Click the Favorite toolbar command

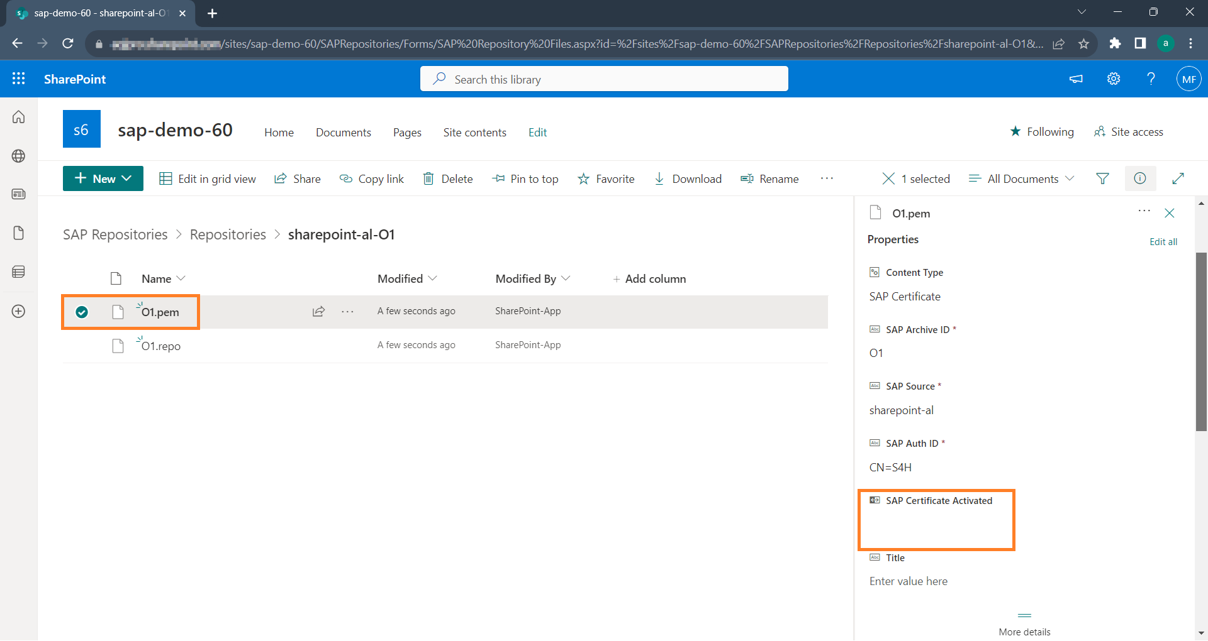point(606,178)
